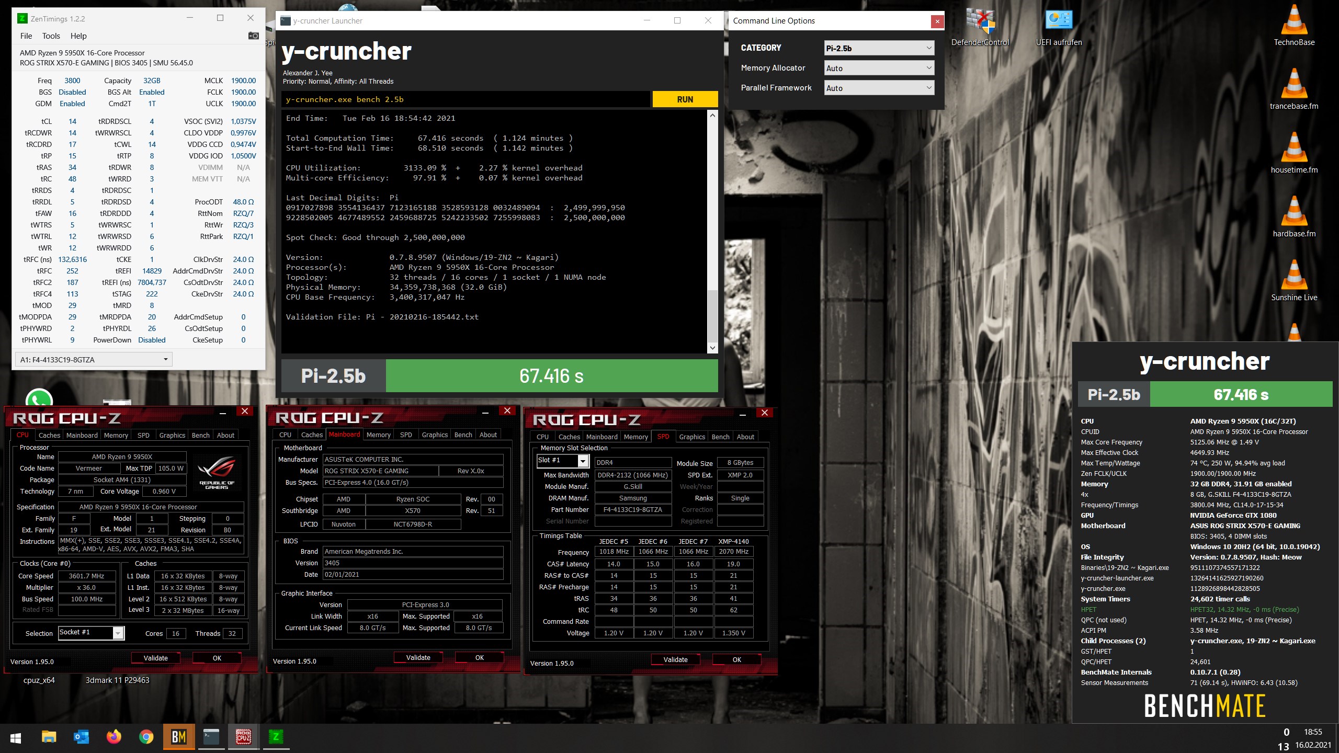1339x753 pixels.
Task: Click Validate in left CPU-Z window
Action: click(x=156, y=658)
